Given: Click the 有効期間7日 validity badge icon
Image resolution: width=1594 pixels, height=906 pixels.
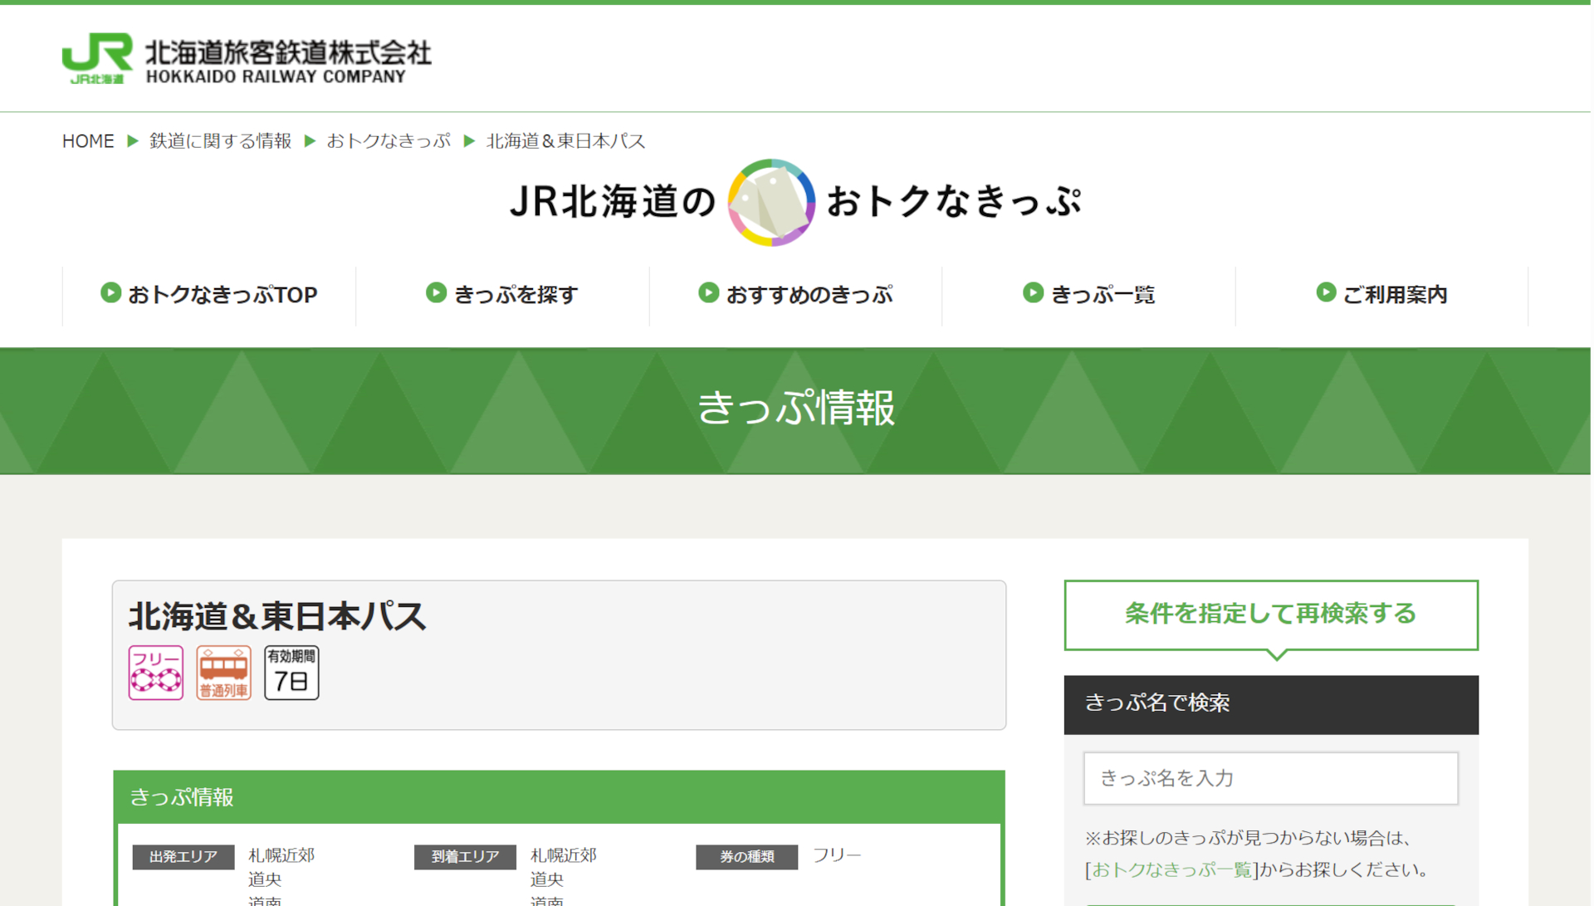Looking at the screenshot, I should pos(291,672).
